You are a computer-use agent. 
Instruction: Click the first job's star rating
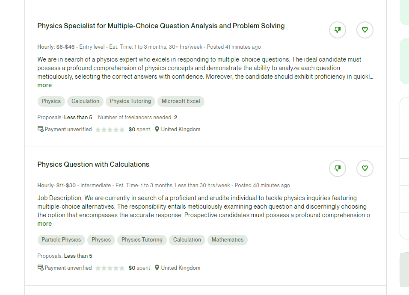click(110, 130)
